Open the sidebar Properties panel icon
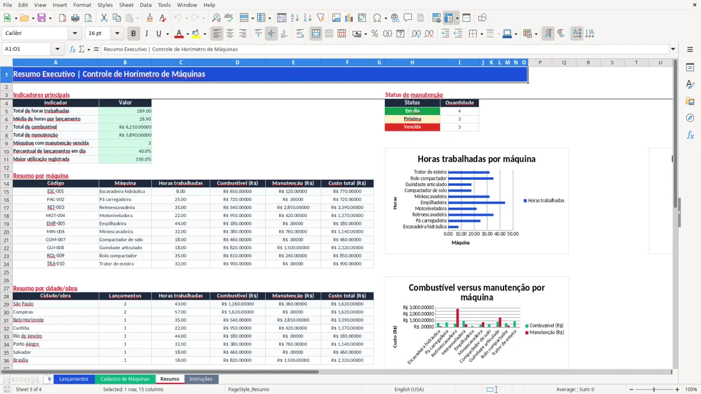The width and height of the screenshot is (701, 394). click(x=690, y=68)
